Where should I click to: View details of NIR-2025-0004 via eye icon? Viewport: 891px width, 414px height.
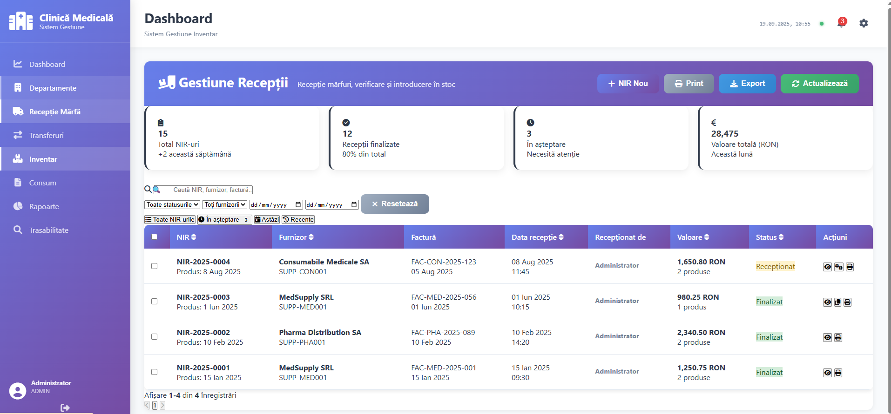tap(827, 267)
